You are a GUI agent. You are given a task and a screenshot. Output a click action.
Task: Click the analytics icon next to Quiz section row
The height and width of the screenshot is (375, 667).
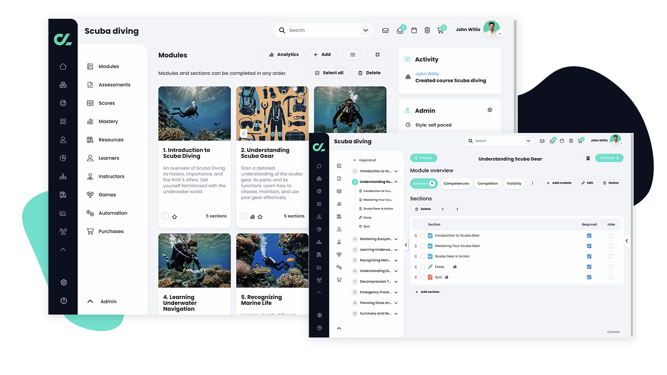point(446,277)
